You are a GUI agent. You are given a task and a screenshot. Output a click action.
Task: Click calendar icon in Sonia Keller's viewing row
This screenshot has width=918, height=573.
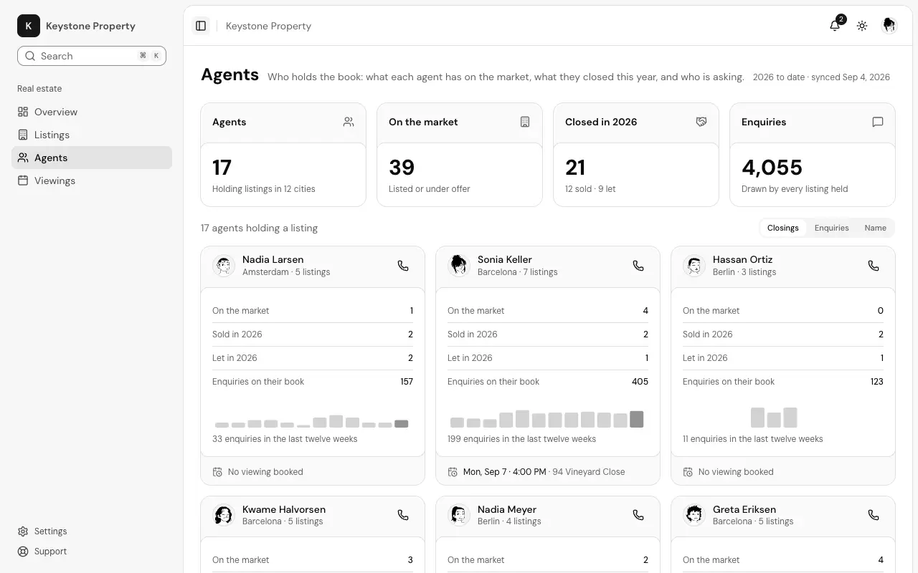point(453,472)
